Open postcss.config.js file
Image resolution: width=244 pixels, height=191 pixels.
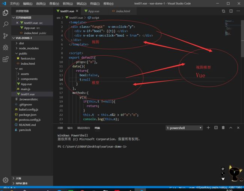32,120
